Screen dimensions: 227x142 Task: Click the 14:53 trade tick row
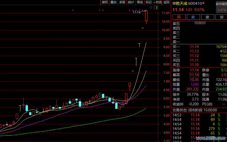tap(200, 115)
